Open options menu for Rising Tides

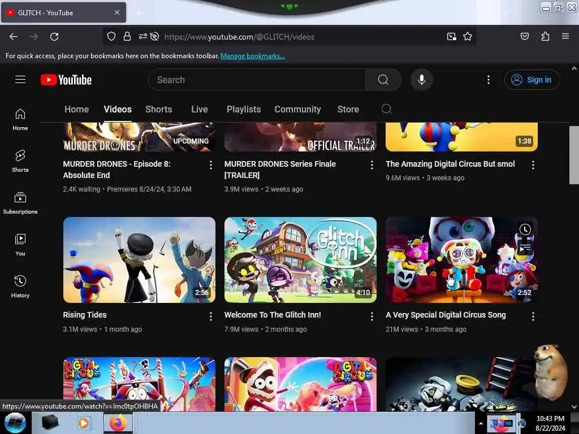(x=210, y=316)
